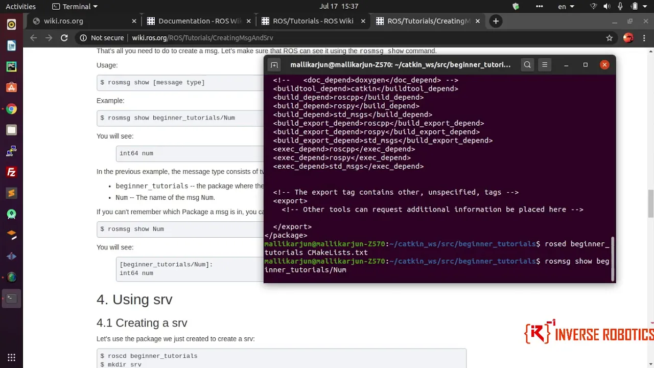Close the wiki.ros.org tab
Viewport: 654px width, 368px height.
pos(134,21)
